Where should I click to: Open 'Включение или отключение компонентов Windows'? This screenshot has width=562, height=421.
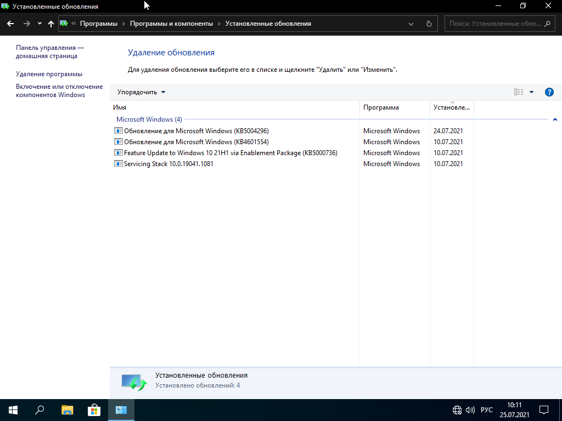pos(59,90)
